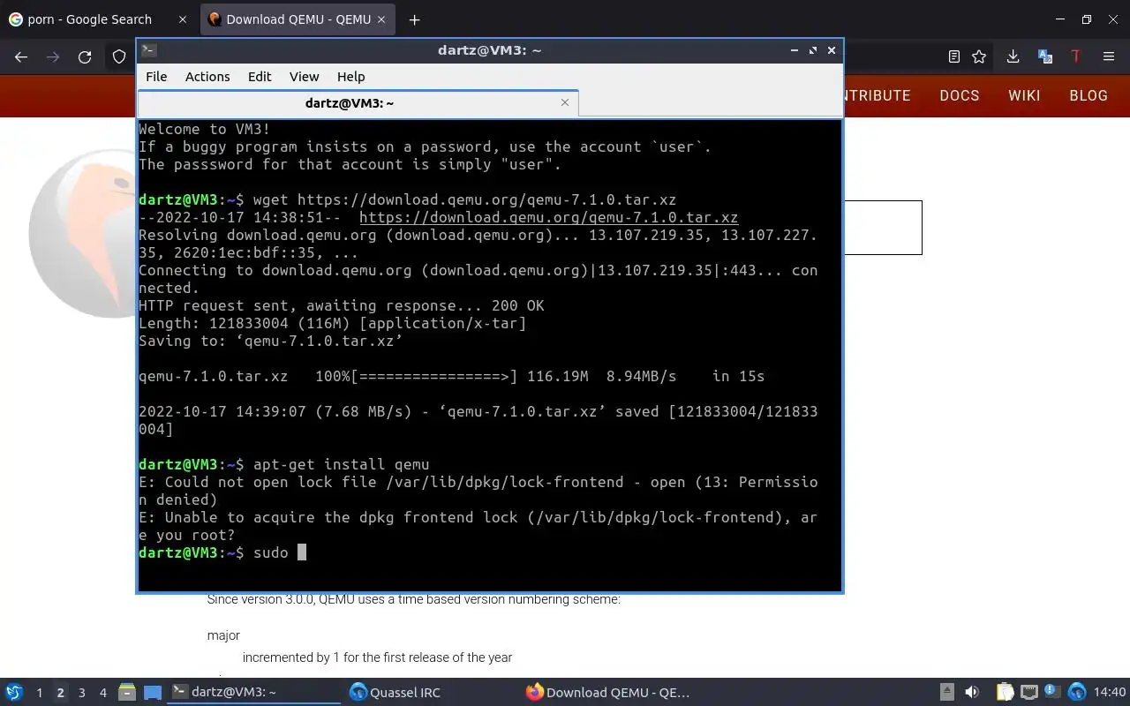Image resolution: width=1130 pixels, height=706 pixels.
Task: Open the DOCS link on QEMU site
Action: 960,96
